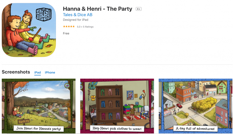Click the '5 Ratings' text
The width and height of the screenshot is (233, 134).
tap(88, 27)
